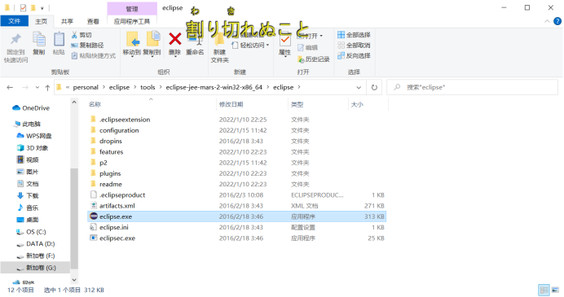Click the navigation pane scrollbar up arrow
Viewport: 564px width, 297px height.
(x=74, y=103)
